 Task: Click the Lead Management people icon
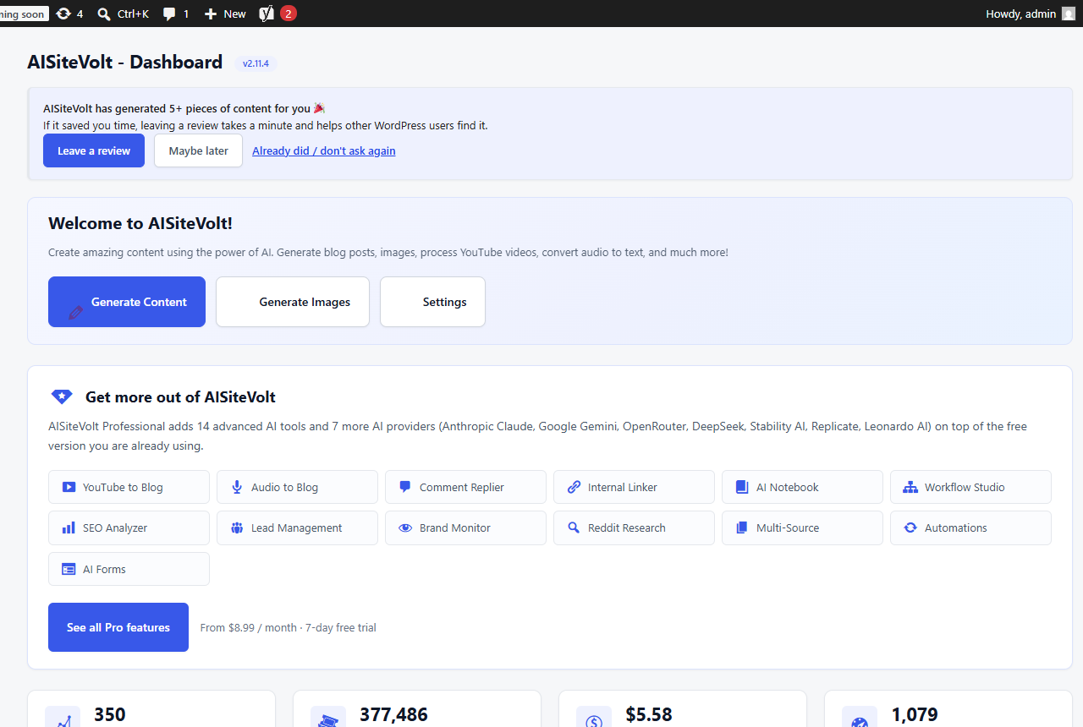[237, 527]
